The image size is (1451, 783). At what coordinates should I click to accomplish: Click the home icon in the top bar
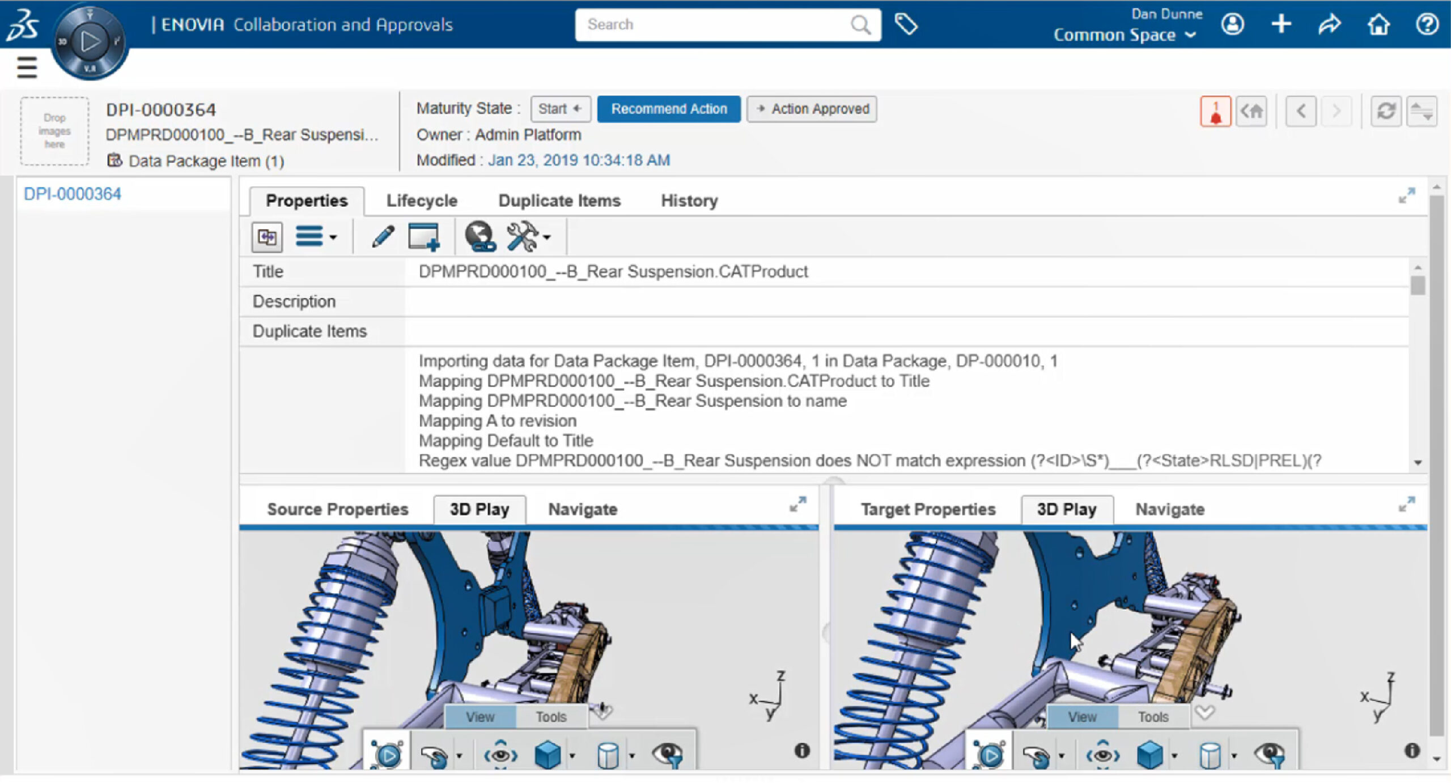1378,24
